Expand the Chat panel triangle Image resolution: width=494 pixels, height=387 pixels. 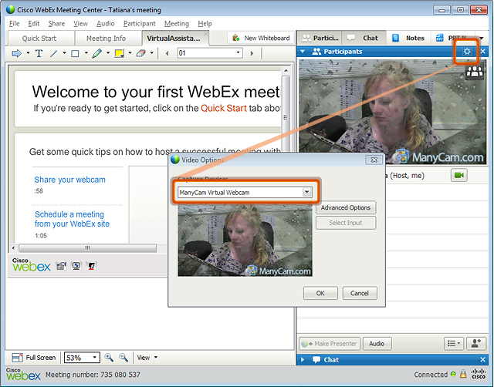303,359
